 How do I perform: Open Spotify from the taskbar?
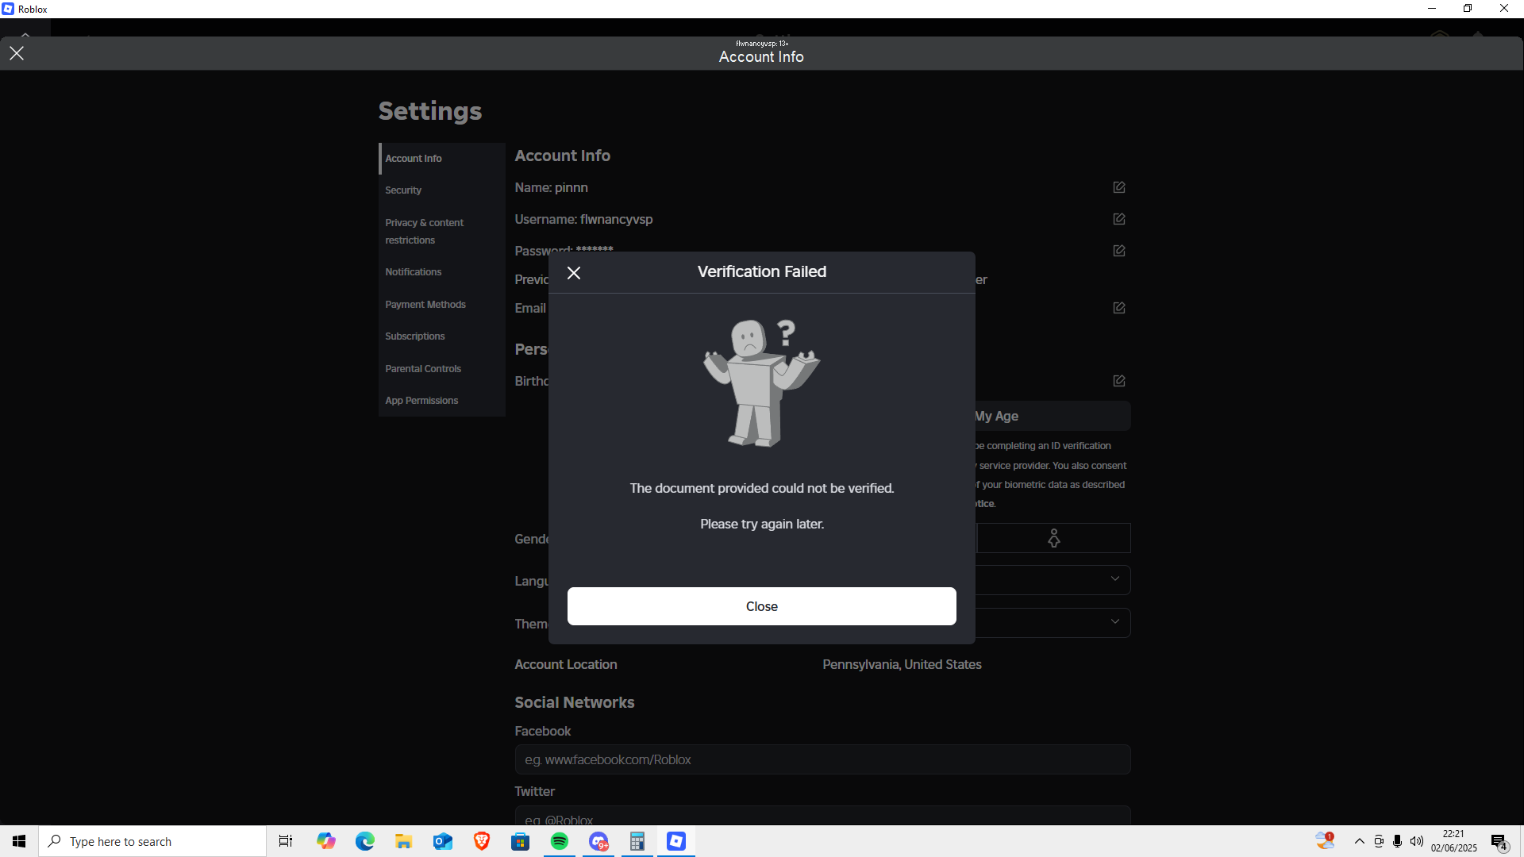coord(560,841)
